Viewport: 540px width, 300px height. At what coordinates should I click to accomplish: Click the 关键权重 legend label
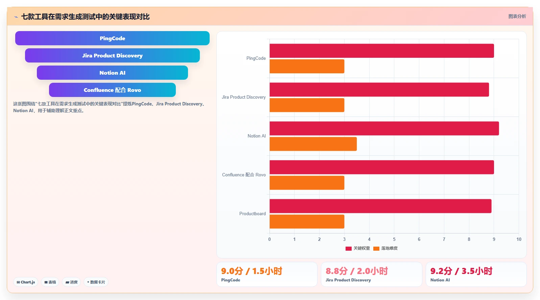[x=362, y=248]
